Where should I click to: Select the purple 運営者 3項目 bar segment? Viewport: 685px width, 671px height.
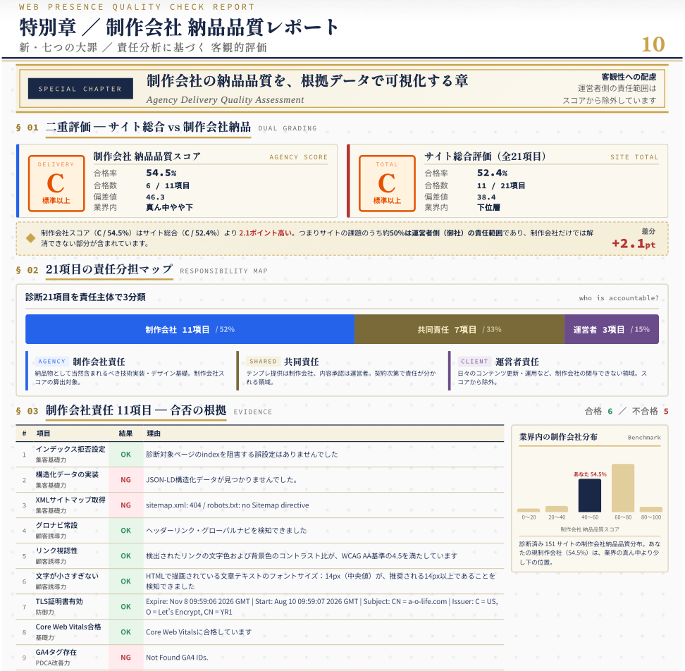[612, 329]
